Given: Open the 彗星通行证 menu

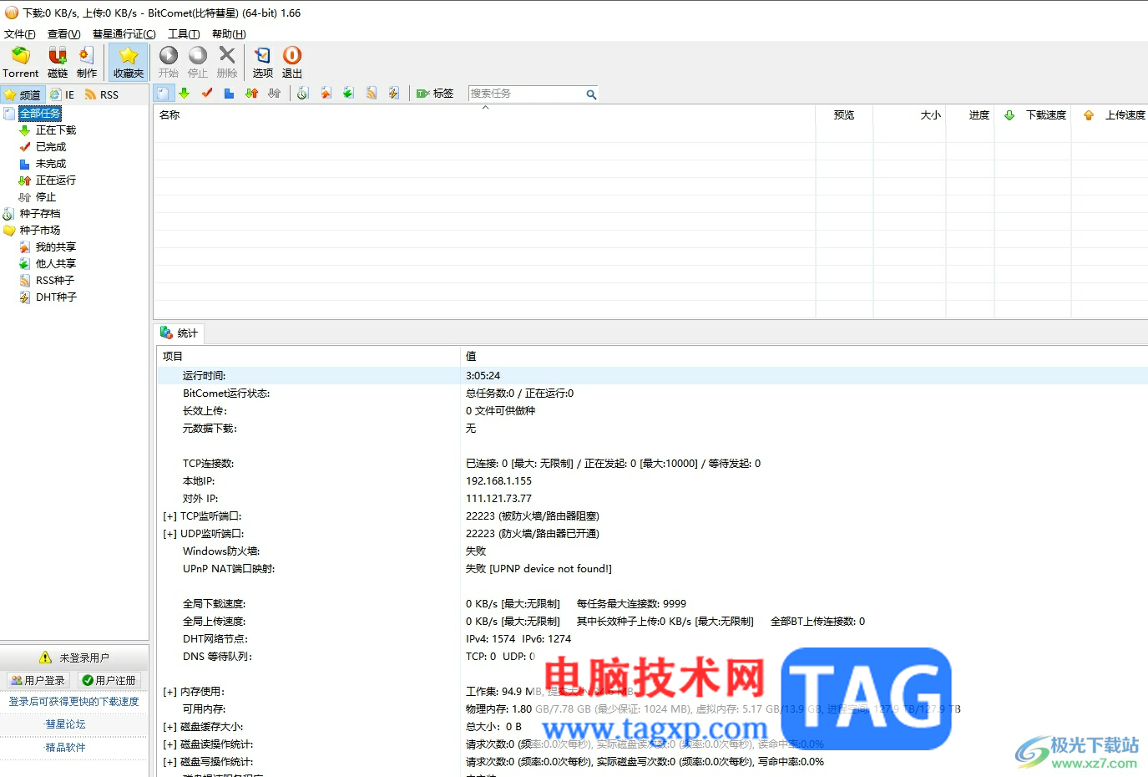Looking at the screenshot, I should coord(124,34).
